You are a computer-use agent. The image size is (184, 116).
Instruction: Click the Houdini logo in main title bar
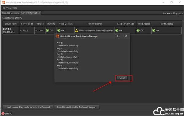pyautogui.click(x=3, y=2)
